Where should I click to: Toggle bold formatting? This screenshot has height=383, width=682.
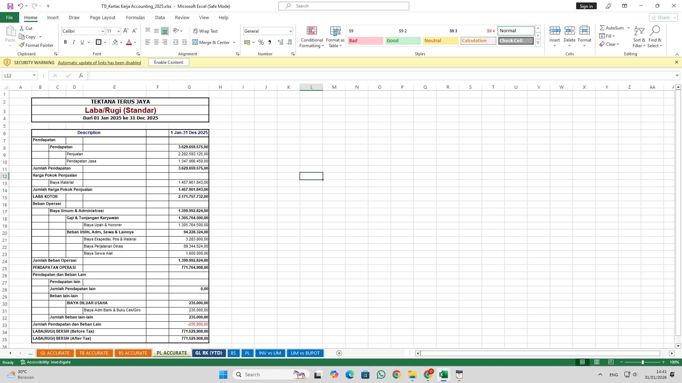[65, 42]
